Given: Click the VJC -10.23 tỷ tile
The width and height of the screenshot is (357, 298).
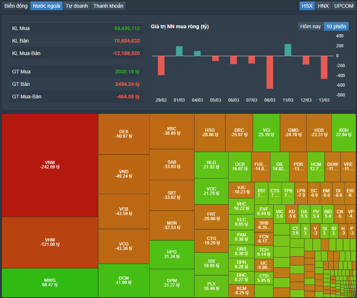Looking at the screenshot, I should [241, 190].
